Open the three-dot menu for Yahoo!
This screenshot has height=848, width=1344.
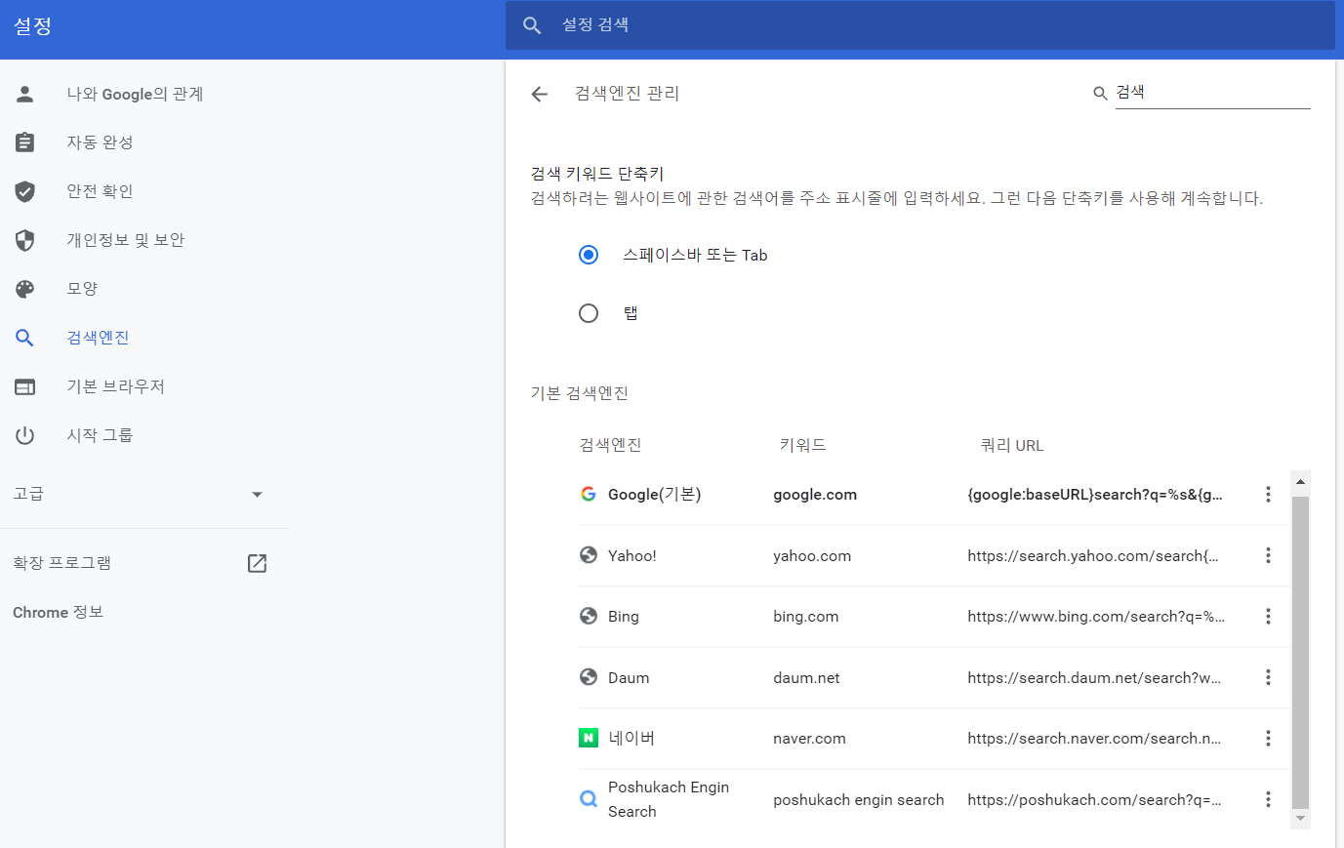pyautogui.click(x=1268, y=555)
